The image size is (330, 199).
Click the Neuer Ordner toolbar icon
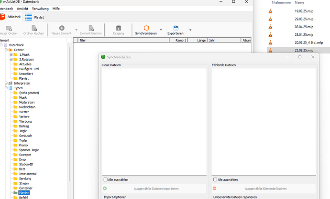point(9,28)
